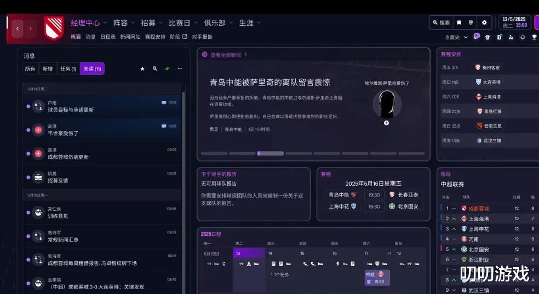Open the 日程表 submenu item
This screenshot has width=539, height=294.
pyautogui.click(x=108, y=37)
